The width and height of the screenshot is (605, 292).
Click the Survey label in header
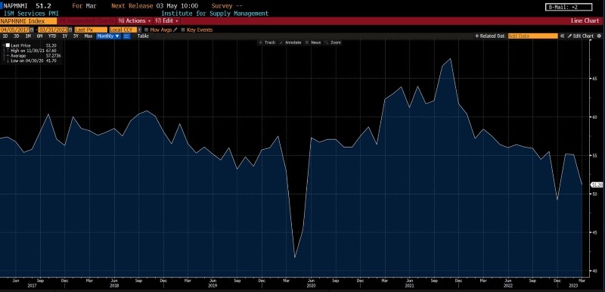(222, 6)
